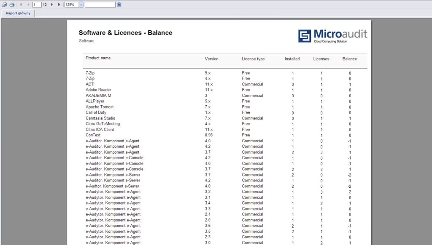
Task: Click the binoculars find text icon
Action: click(119, 5)
